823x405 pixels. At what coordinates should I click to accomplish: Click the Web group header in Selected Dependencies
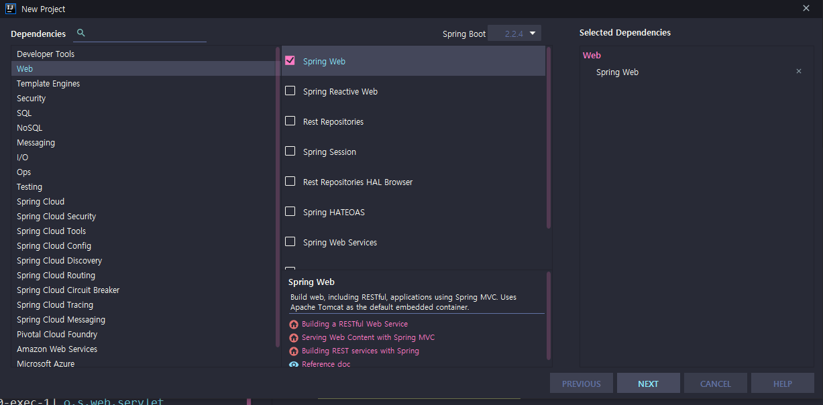[x=592, y=56]
